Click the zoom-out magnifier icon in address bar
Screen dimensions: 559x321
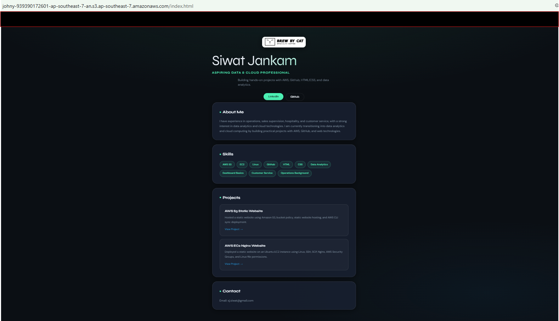pyautogui.click(x=557, y=5)
